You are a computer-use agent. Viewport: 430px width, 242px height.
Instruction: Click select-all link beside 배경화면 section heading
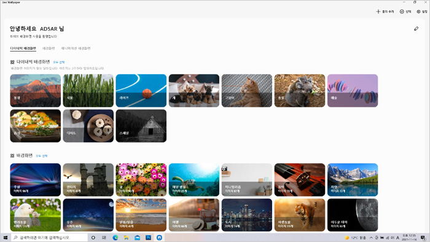41,156
